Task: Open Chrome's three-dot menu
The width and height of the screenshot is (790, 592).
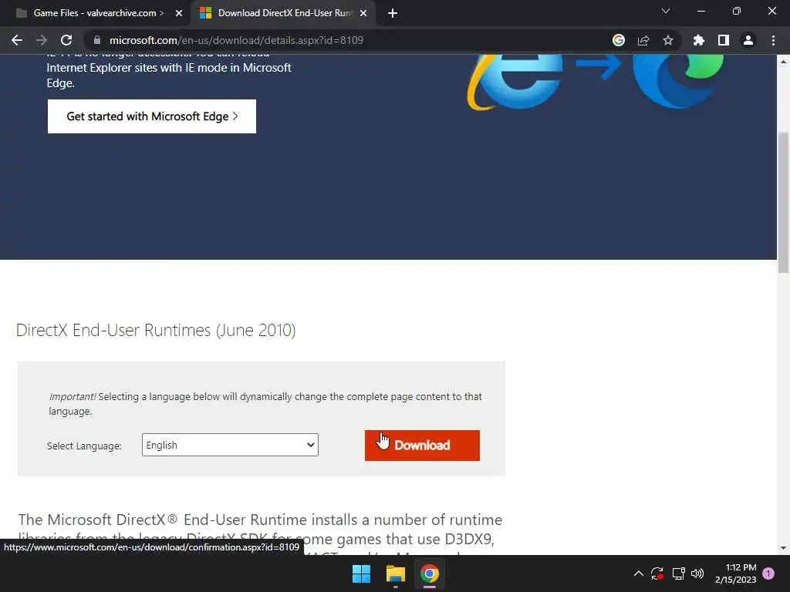Action: click(773, 40)
